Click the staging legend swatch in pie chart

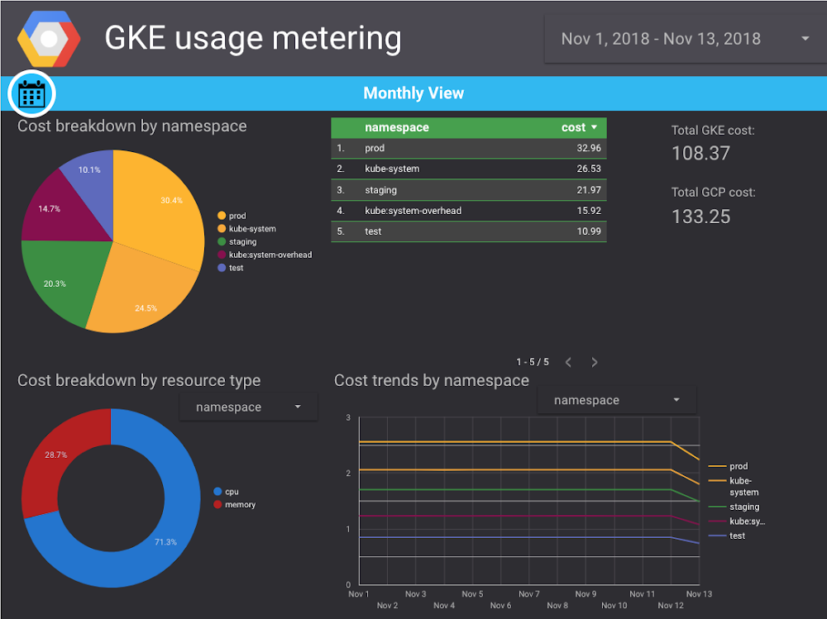tap(222, 241)
